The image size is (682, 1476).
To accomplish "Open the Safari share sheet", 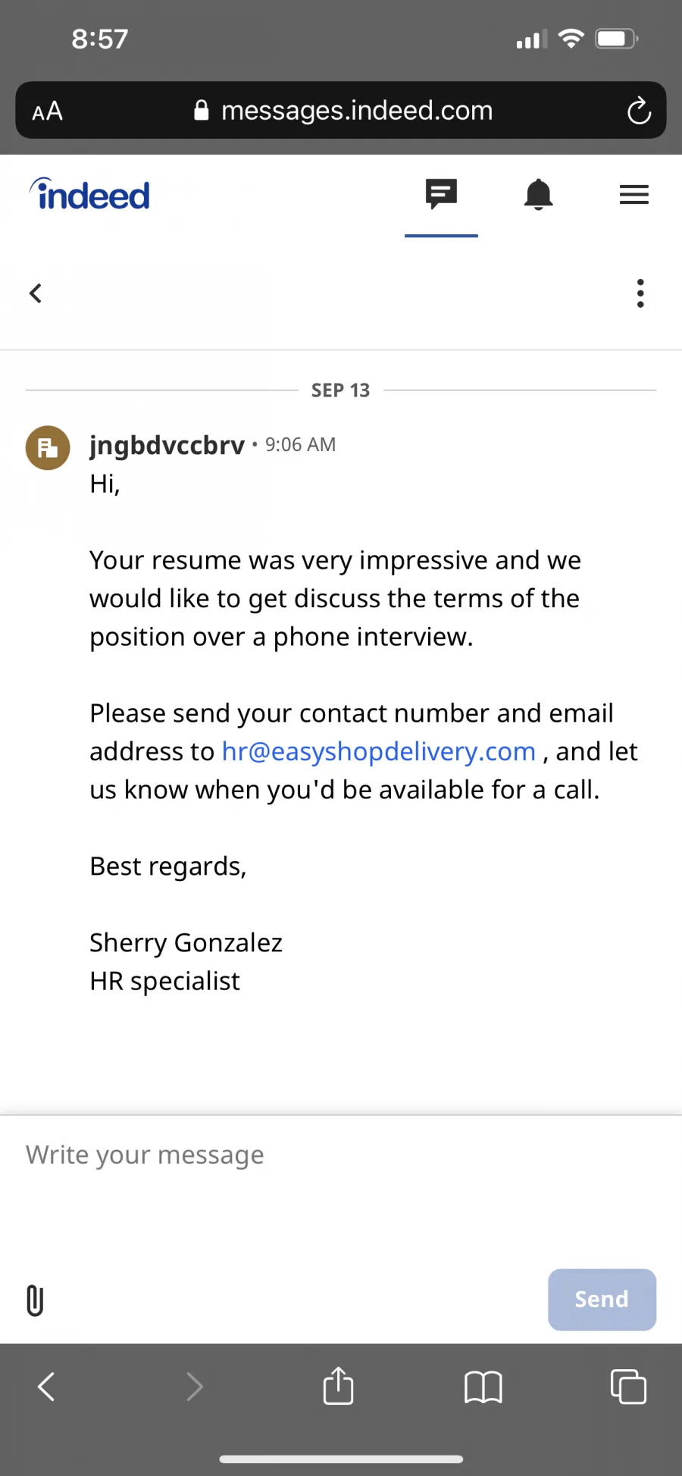I will point(338,1385).
